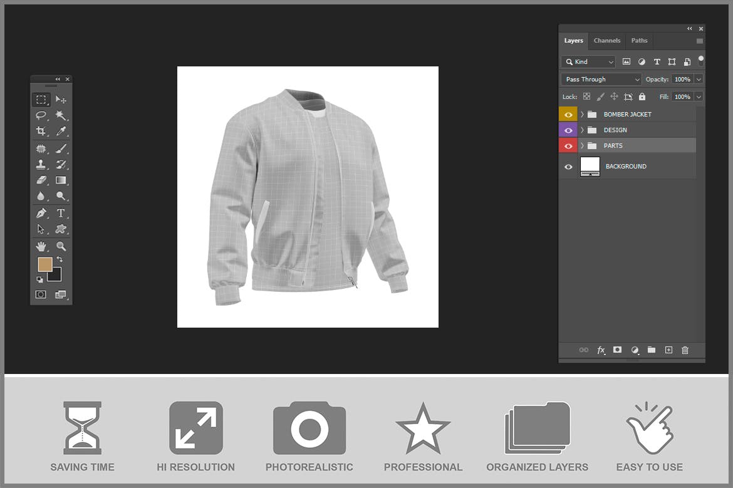
Task: Open the Kind filter dropdown
Action: (588, 62)
